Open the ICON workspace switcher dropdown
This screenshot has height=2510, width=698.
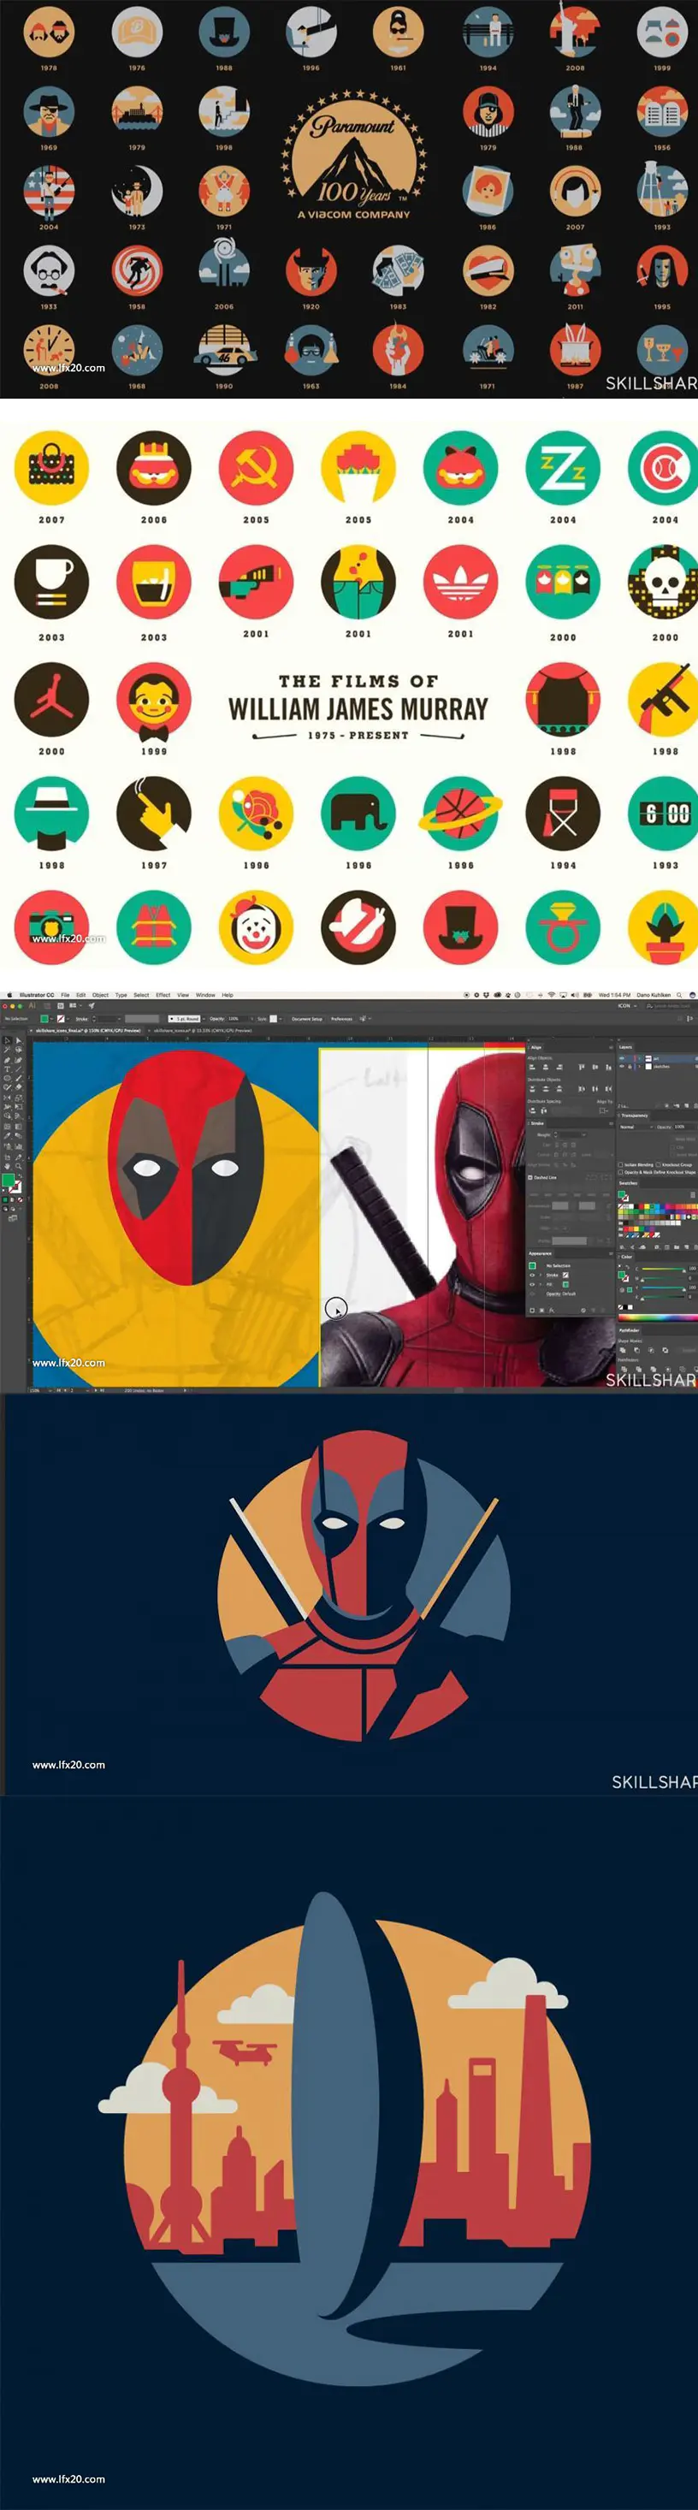(x=628, y=1005)
